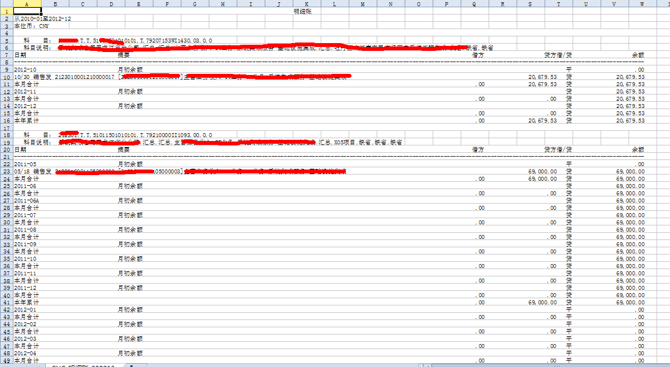Click the cell 从2010-01至2012-12

tap(43, 19)
